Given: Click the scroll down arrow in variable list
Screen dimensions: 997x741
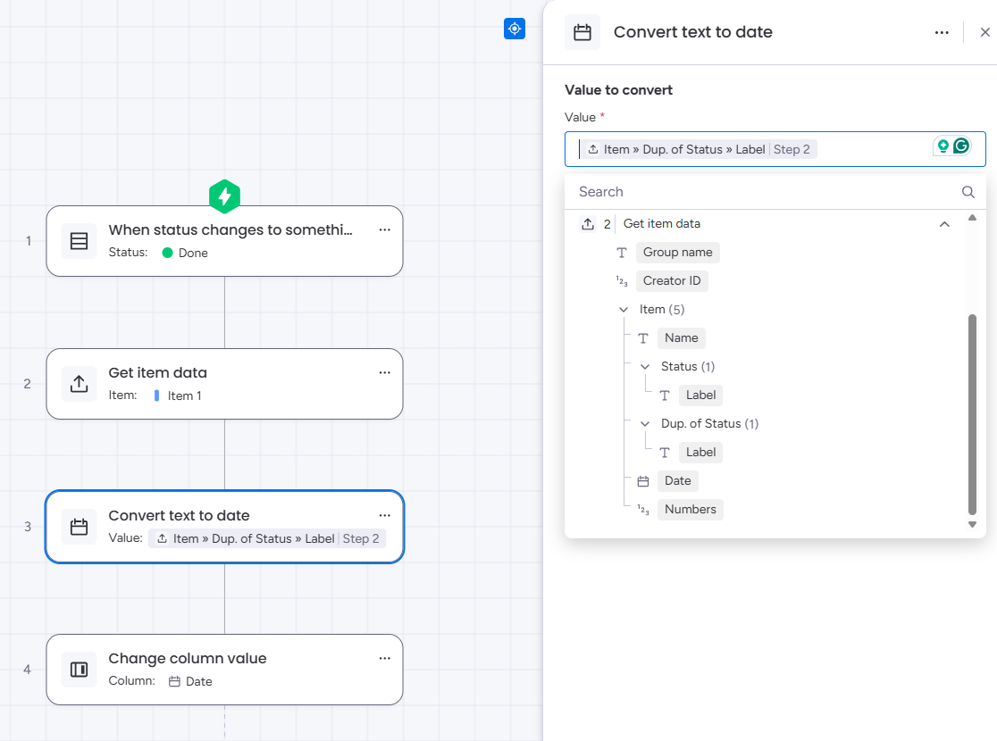Looking at the screenshot, I should [972, 524].
